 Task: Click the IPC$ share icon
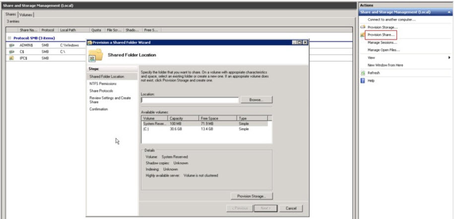coord(12,58)
